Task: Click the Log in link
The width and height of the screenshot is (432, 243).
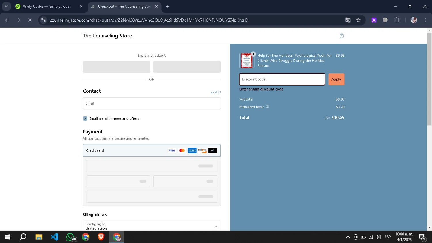Action: click(216, 91)
